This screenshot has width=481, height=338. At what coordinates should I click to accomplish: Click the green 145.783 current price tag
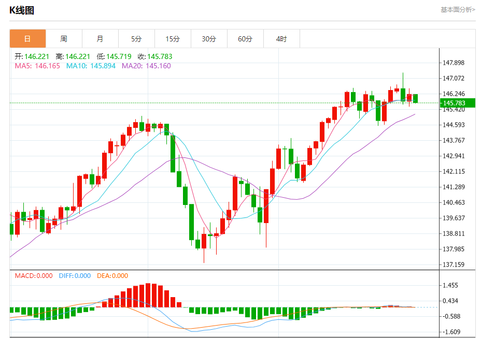(457, 103)
